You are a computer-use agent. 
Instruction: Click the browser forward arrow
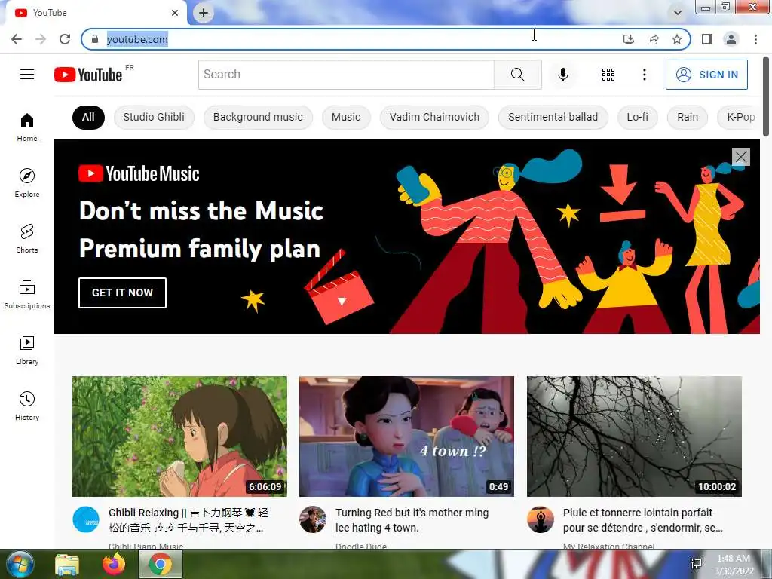[41, 39]
